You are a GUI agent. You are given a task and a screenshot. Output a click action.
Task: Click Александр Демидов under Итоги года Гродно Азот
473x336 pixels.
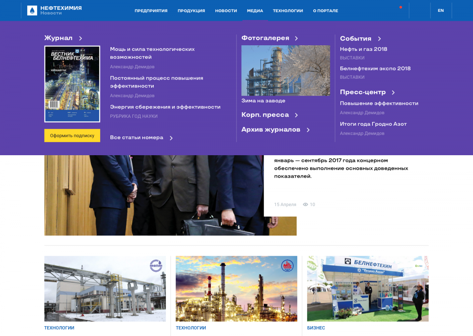[362, 133]
